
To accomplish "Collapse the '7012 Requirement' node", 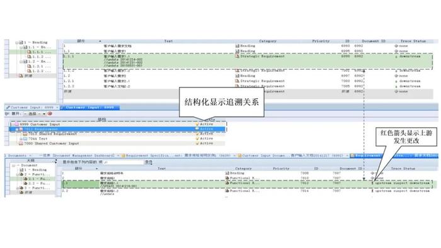I will pyautogui.click(x=17, y=129).
